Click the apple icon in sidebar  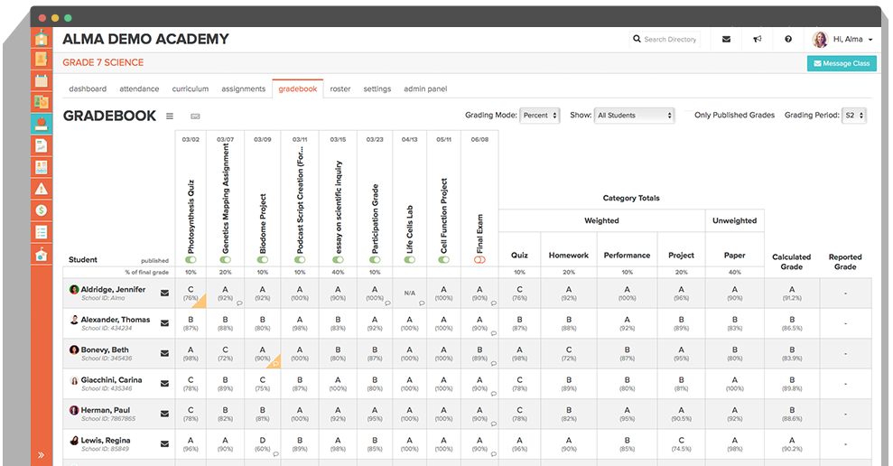coord(41,124)
